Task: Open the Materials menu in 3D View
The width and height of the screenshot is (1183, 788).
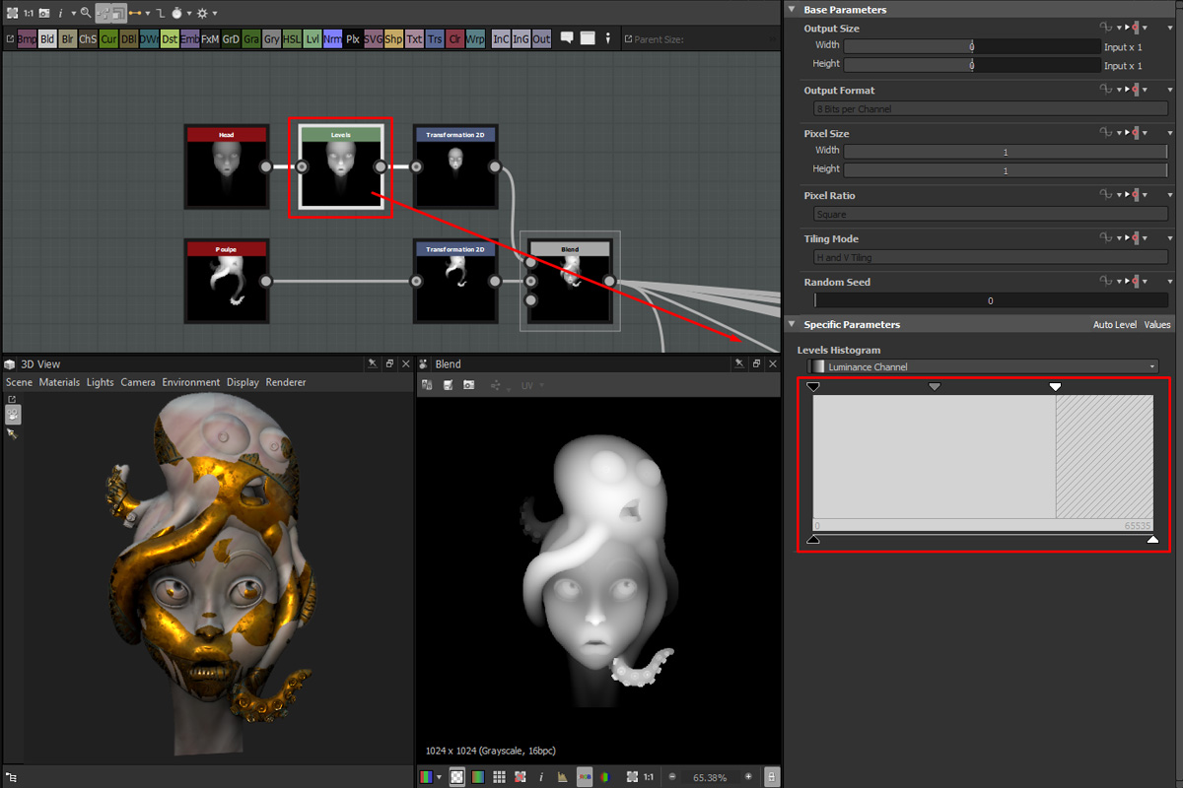Action: (x=59, y=382)
